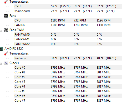Collapse the AMD FX-8320 Temperatures node
122x103 pixels.
tap(1, 54)
